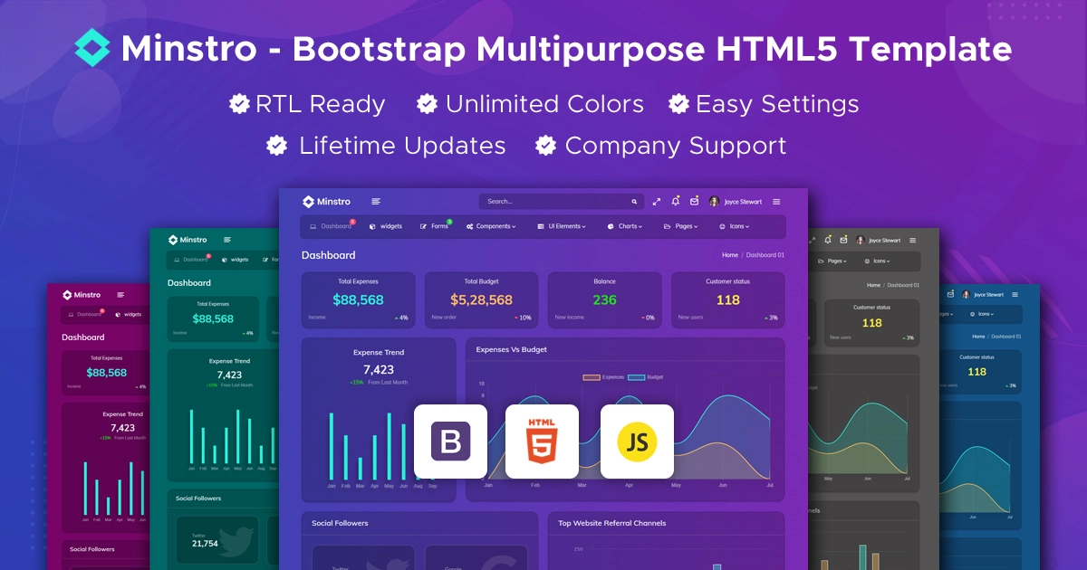The image size is (1087, 570).
Task: Select the widgets menu item in the purple dashboard
Action: [x=386, y=226]
